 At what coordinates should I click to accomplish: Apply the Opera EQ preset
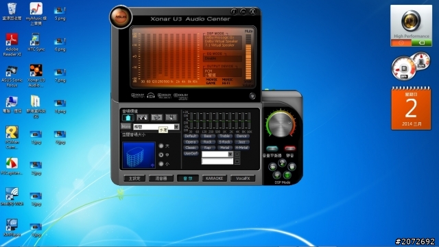[191, 142]
